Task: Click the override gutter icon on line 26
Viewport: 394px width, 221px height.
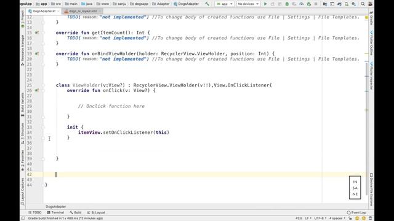Action: pyautogui.click(x=37, y=90)
